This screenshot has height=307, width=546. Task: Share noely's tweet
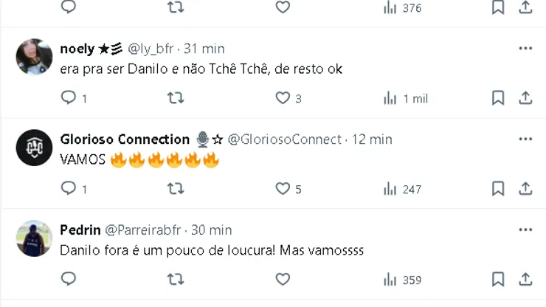click(x=525, y=98)
